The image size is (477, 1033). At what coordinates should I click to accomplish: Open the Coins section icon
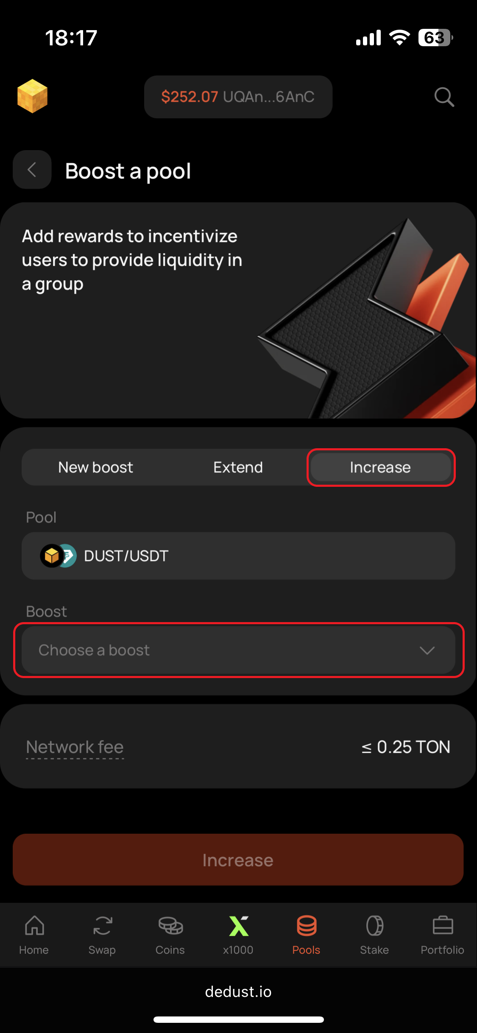(x=170, y=925)
